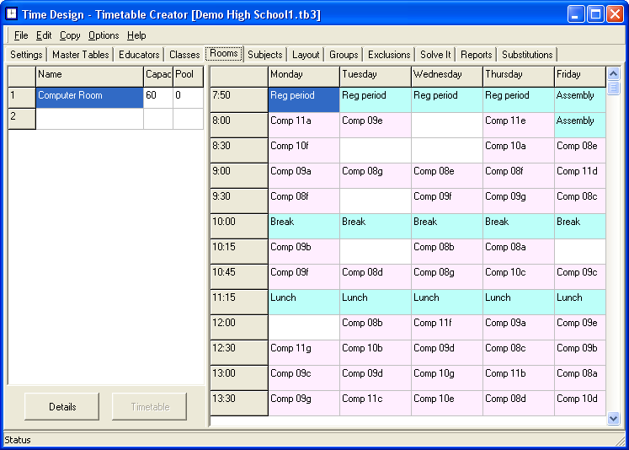This screenshot has height=450, width=629.
Task: Select the Friday Assembly cell at 7:50
Action: pyautogui.click(x=579, y=96)
